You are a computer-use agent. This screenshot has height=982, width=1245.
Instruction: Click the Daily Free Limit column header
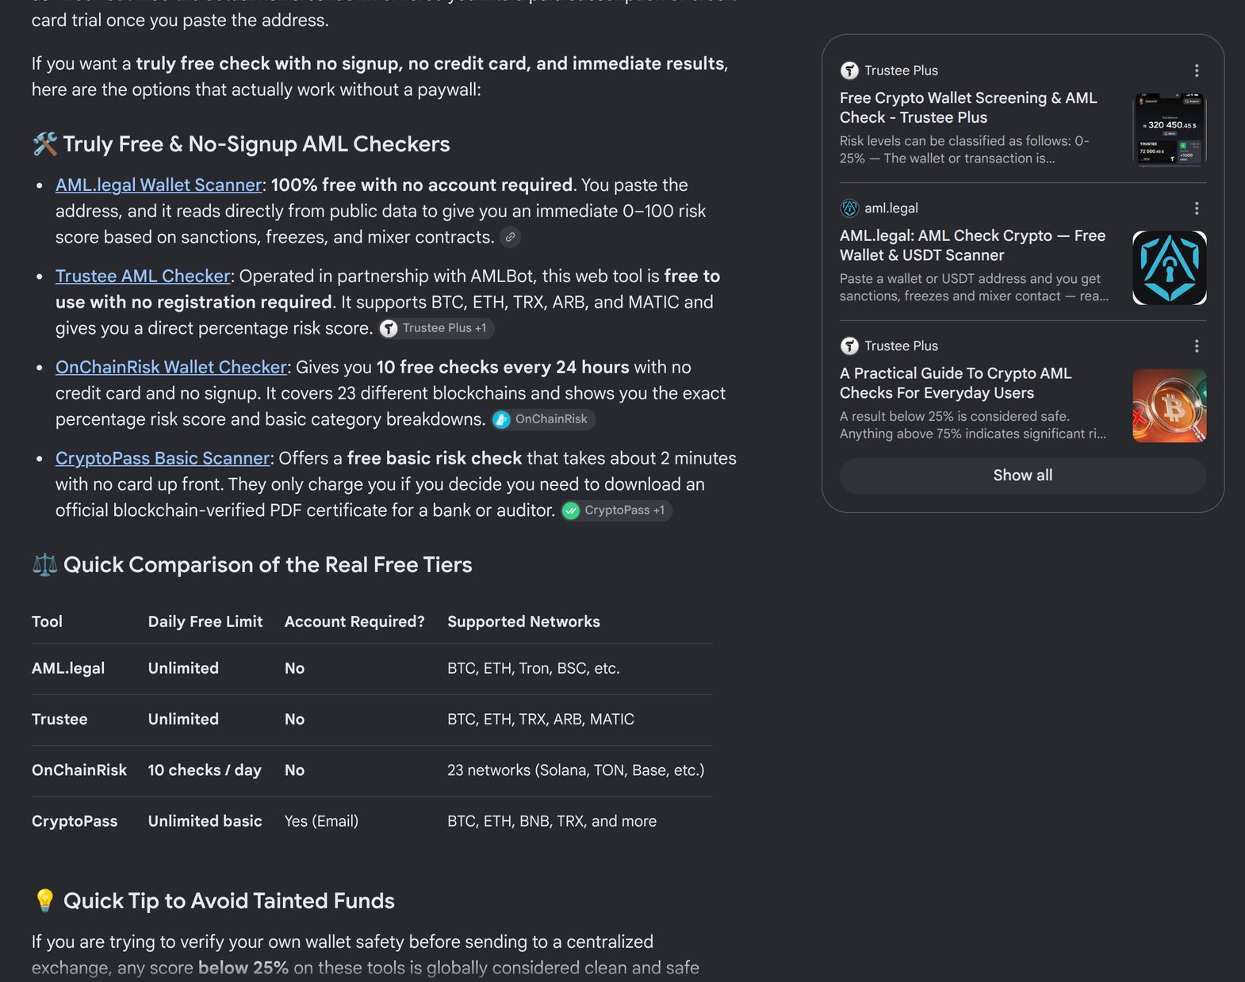point(205,621)
